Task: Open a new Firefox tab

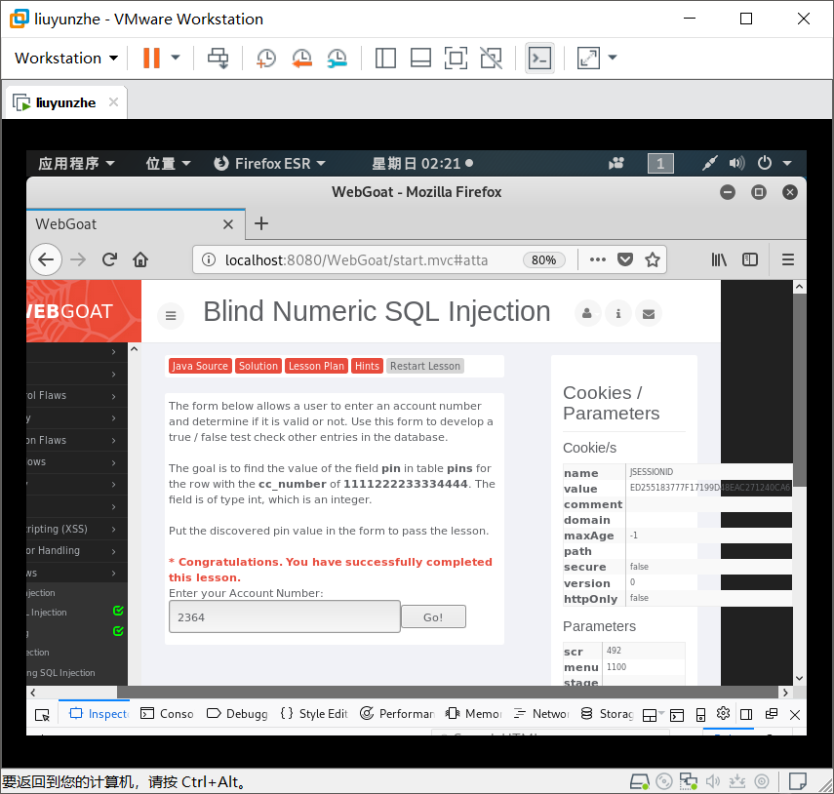Action: point(261,223)
